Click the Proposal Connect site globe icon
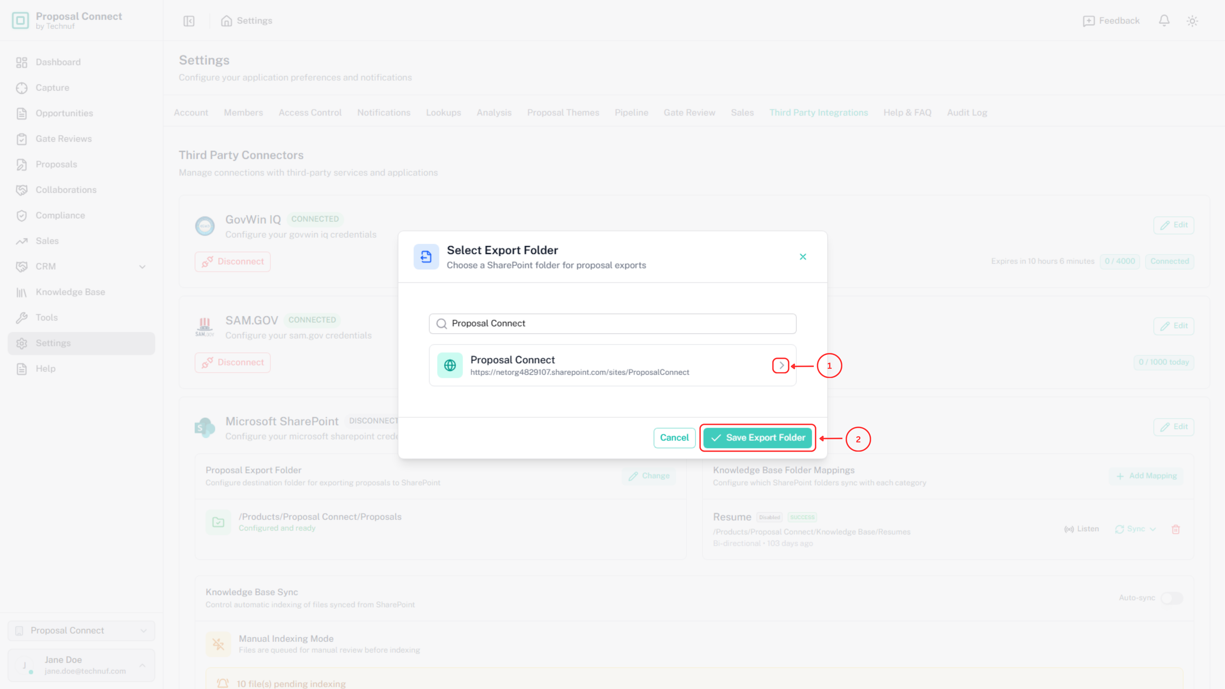The width and height of the screenshot is (1225, 689). (x=450, y=365)
